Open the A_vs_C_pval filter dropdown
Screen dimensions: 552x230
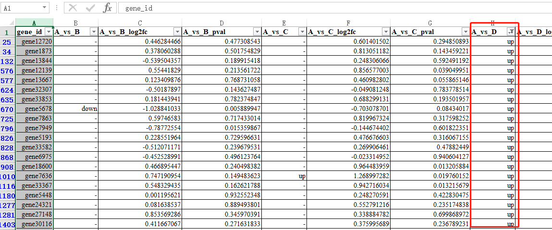tap(465, 32)
